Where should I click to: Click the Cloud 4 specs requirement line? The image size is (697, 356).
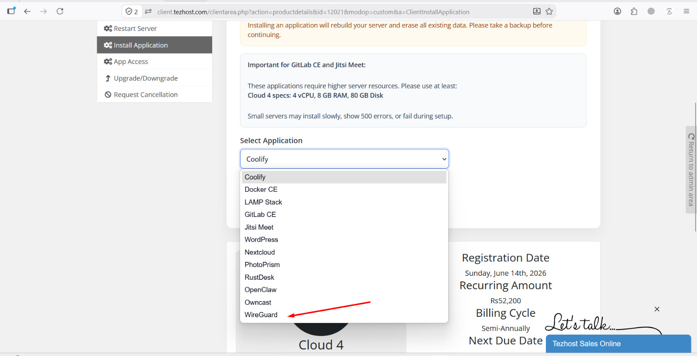[315, 95]
